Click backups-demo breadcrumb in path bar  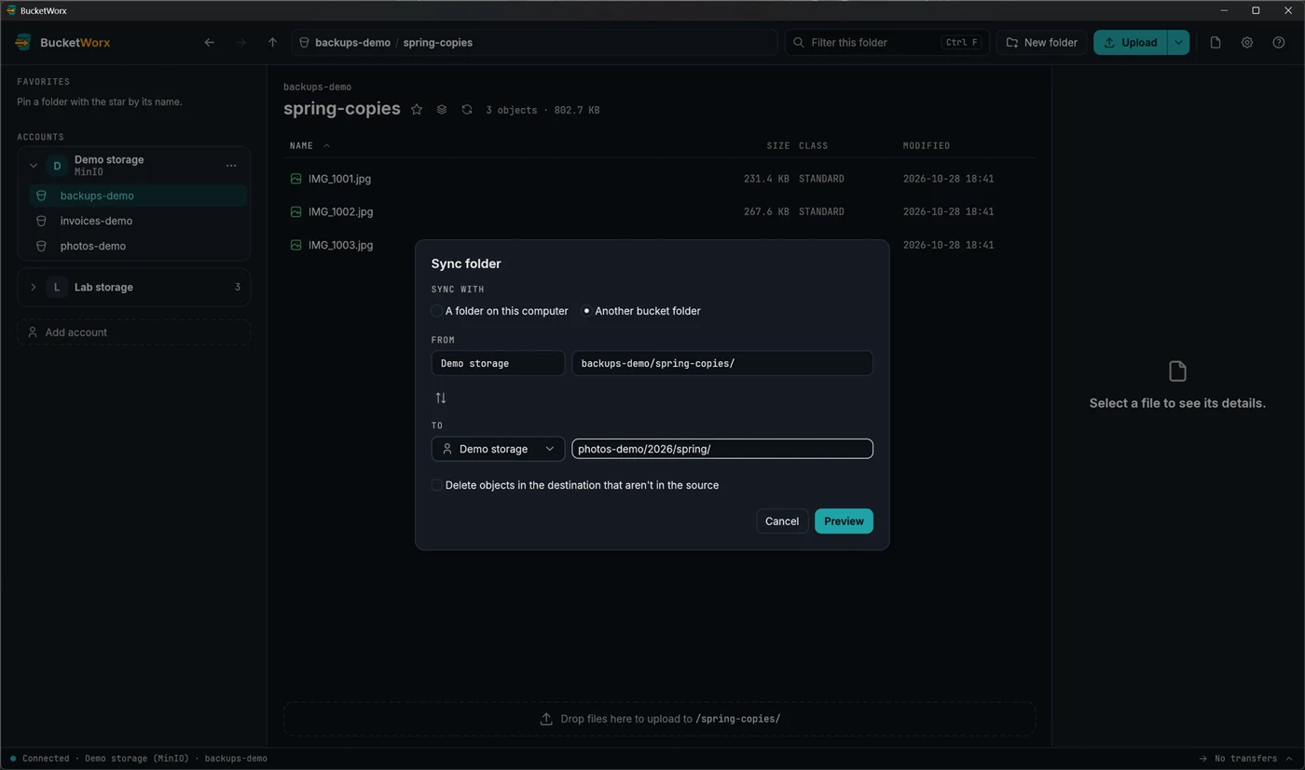click(x=352, y=43)
